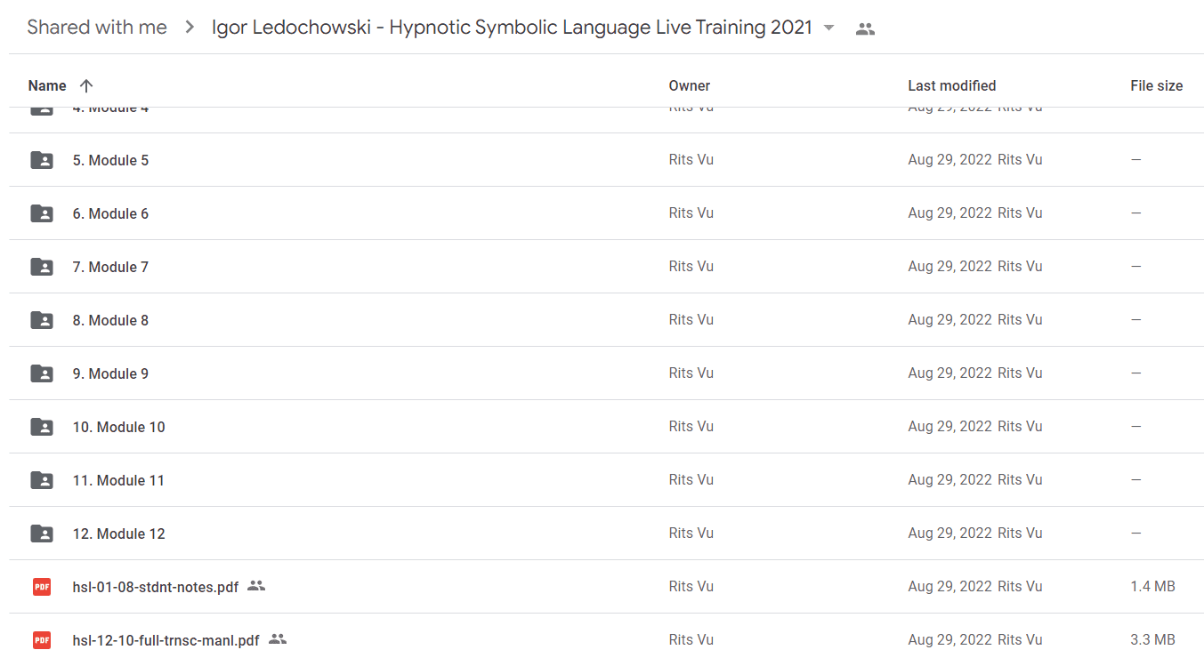Open the Igor Ledochowski folder title menu
Screen dimensions: 1204x666
(x=512, y=28)
